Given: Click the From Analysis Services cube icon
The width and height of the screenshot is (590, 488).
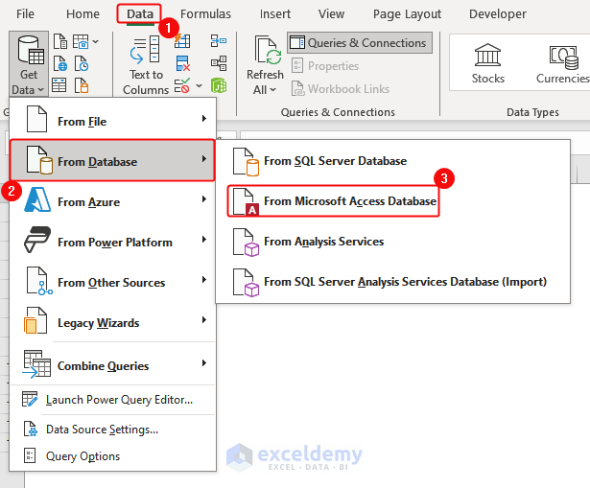Looking at the screenshot, I should click(x=246, y=243).
